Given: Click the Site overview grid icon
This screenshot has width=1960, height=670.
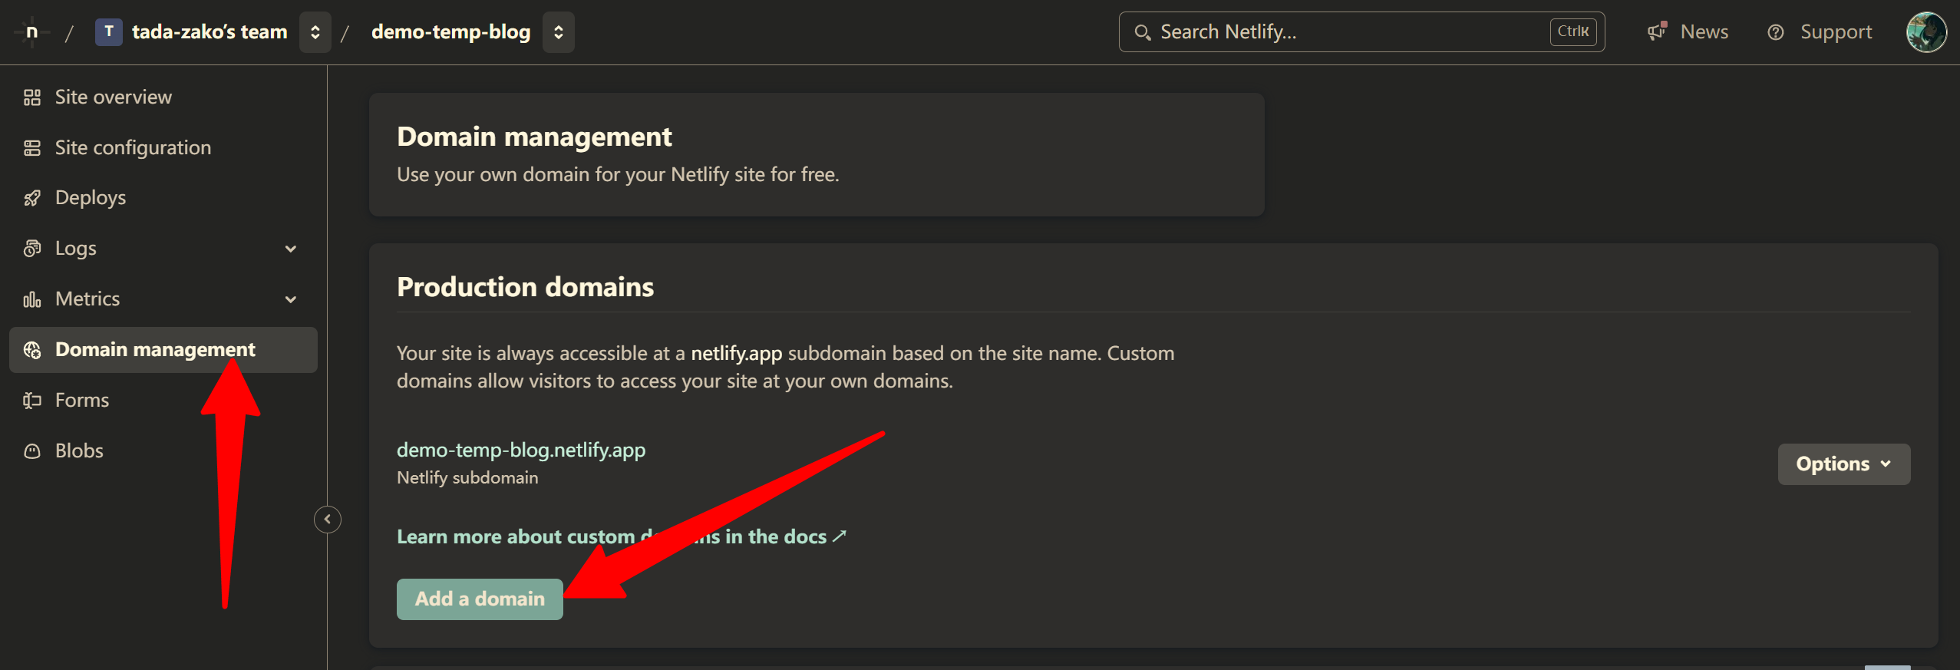Looking at the screenshot, I should 31,97.
